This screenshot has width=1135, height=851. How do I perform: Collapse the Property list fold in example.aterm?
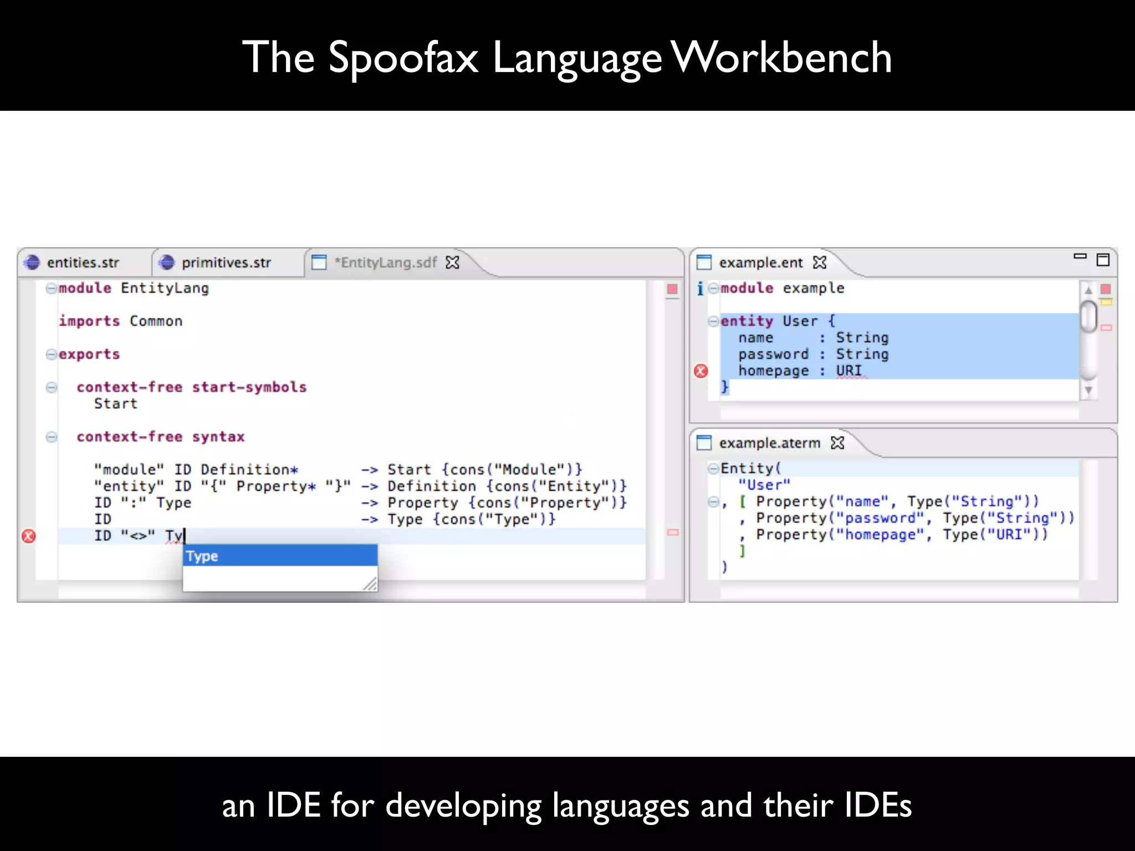[x=713, y=502]
